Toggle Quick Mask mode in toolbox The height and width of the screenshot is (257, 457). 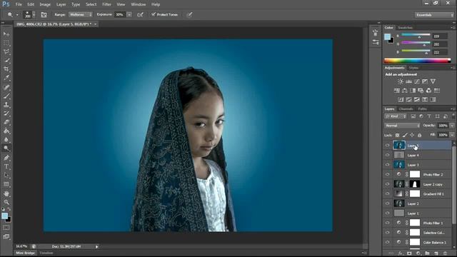tap(6, 228)
